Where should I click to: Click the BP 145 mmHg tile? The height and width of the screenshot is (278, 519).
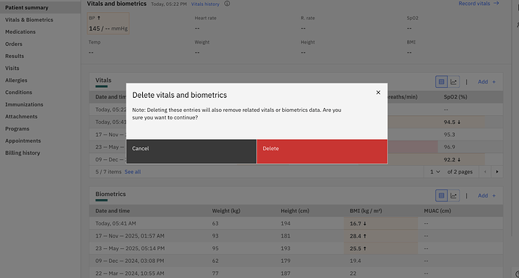[x=108, y=23]
